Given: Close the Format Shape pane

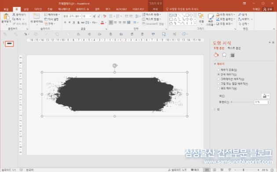Looking at the screenshot, I should coord(273,42).
